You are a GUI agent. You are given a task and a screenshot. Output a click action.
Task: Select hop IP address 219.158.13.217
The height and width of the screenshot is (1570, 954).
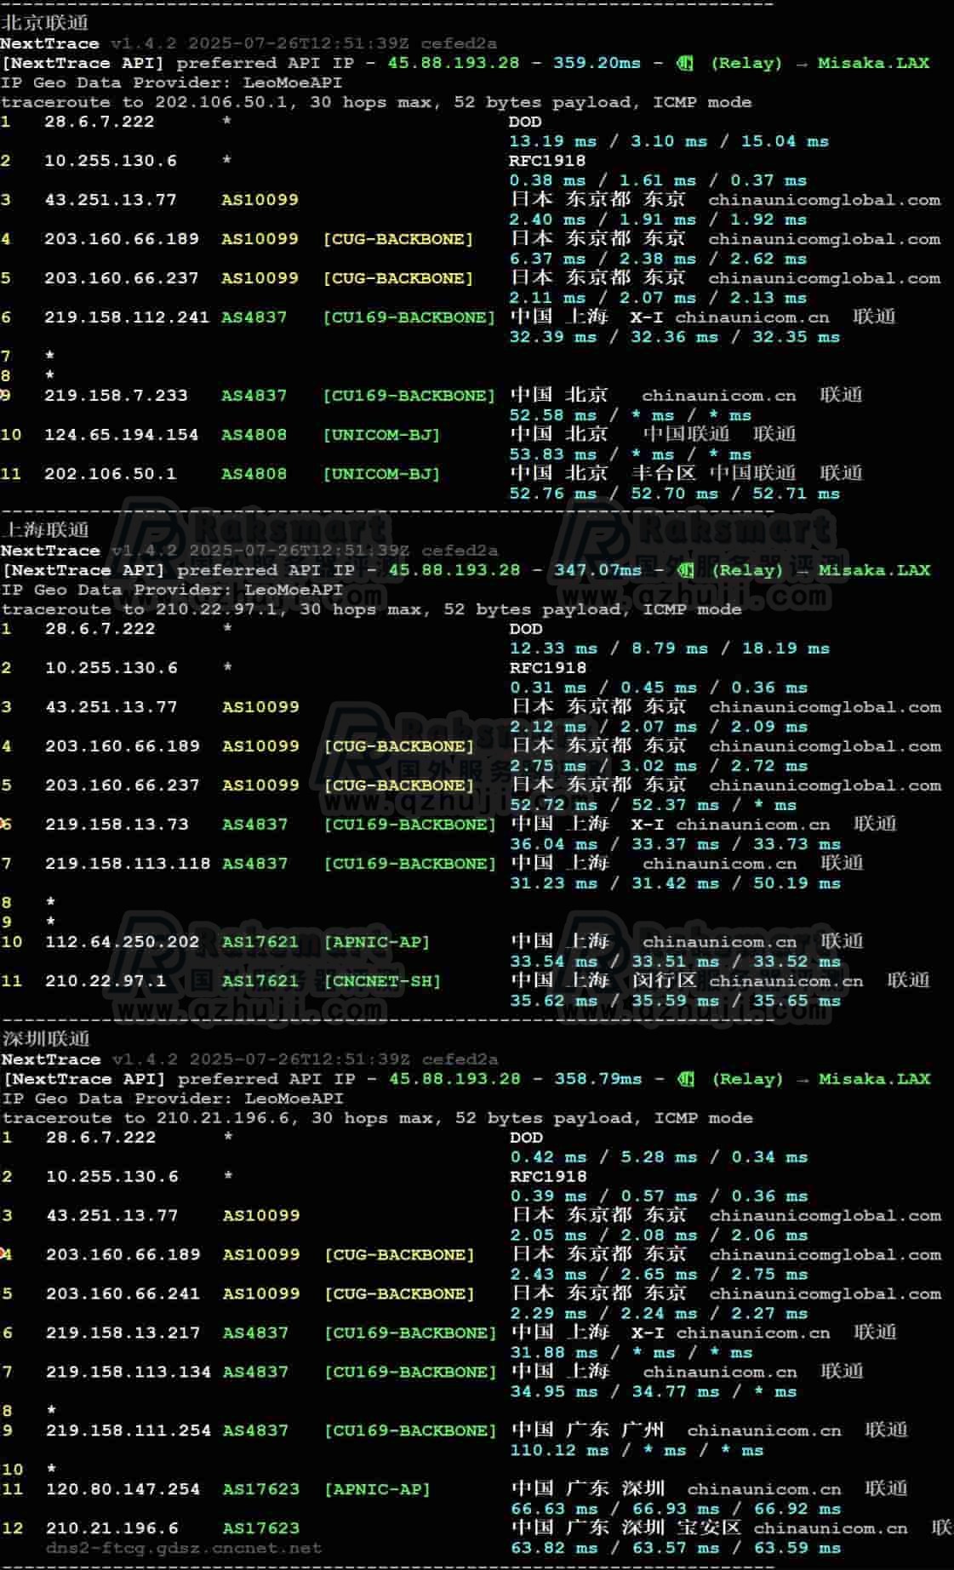(x=123, y=1333)
